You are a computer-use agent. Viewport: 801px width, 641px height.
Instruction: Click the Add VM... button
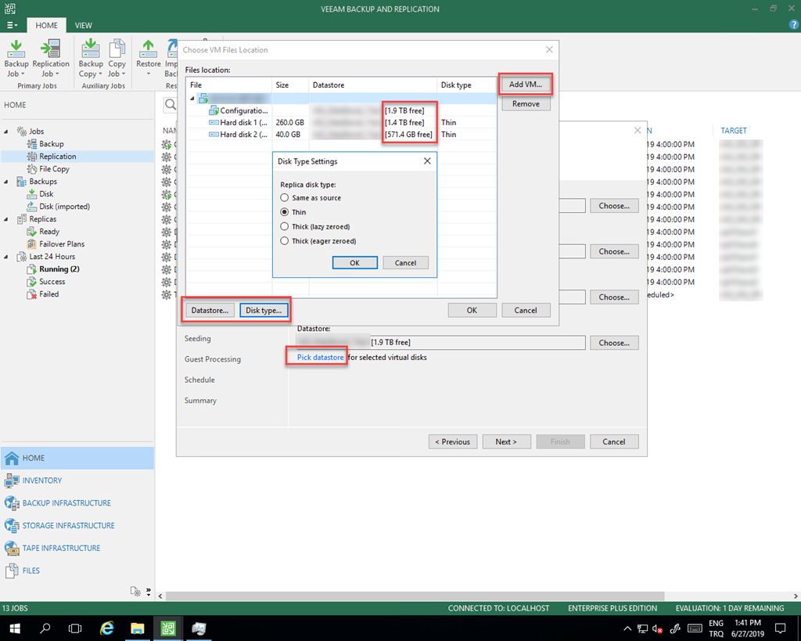coord(526,85)
